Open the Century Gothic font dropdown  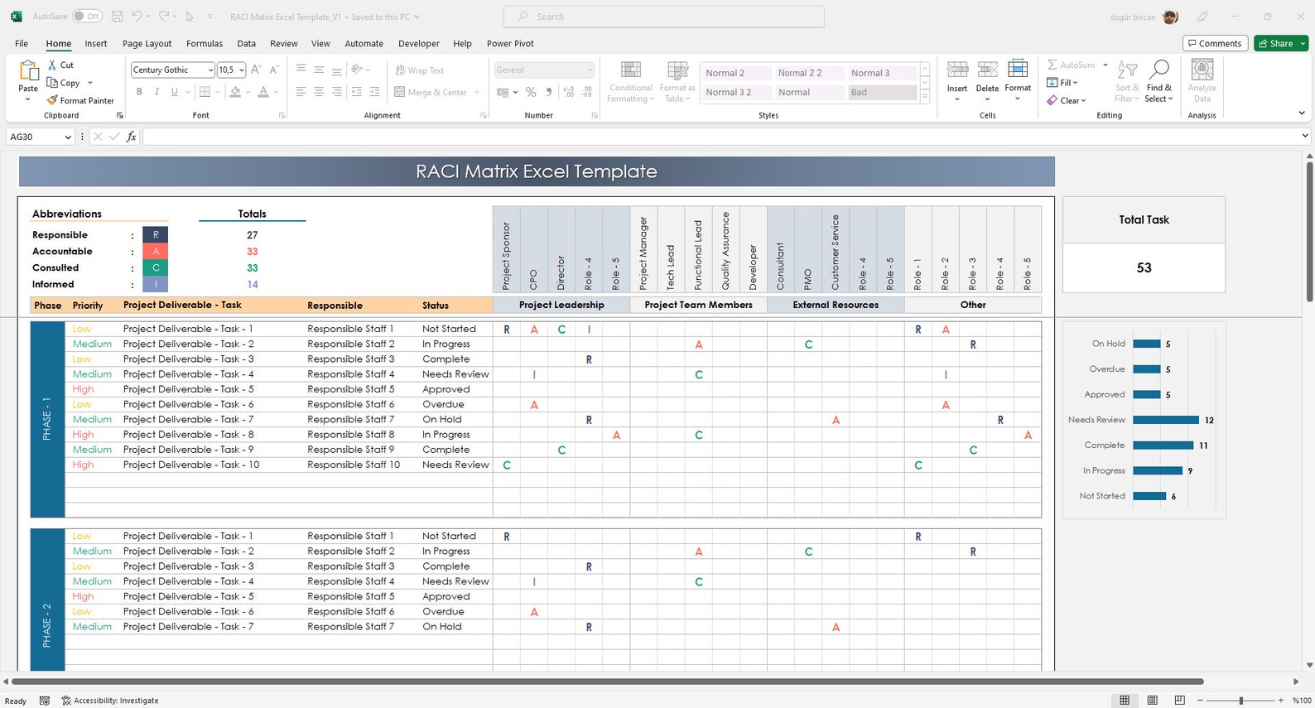[210, 70]
